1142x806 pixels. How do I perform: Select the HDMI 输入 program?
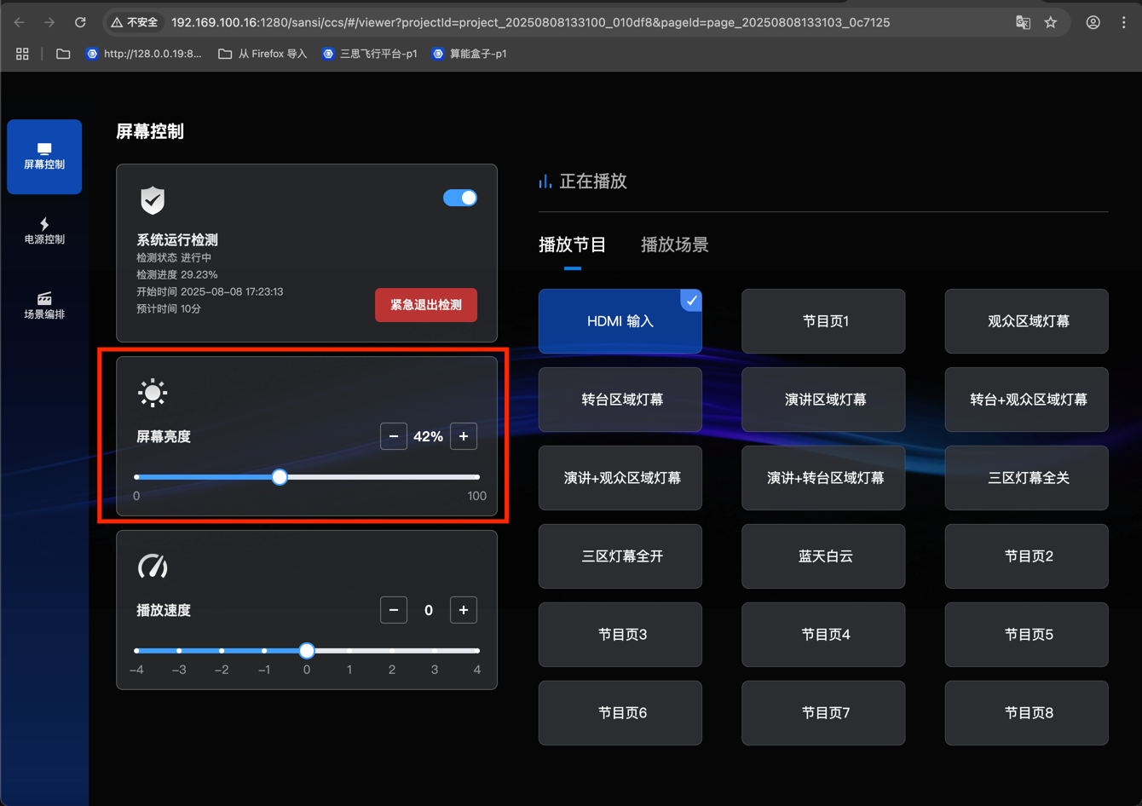[620, 321]
